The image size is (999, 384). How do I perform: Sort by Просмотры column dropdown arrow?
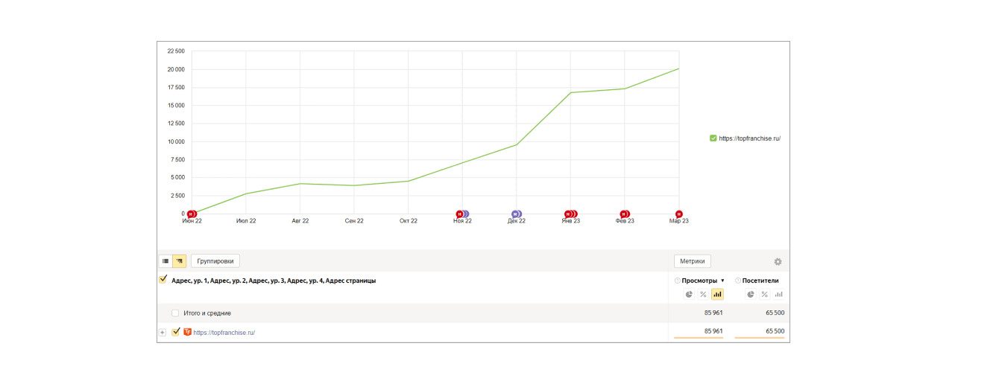click(722, 281)
